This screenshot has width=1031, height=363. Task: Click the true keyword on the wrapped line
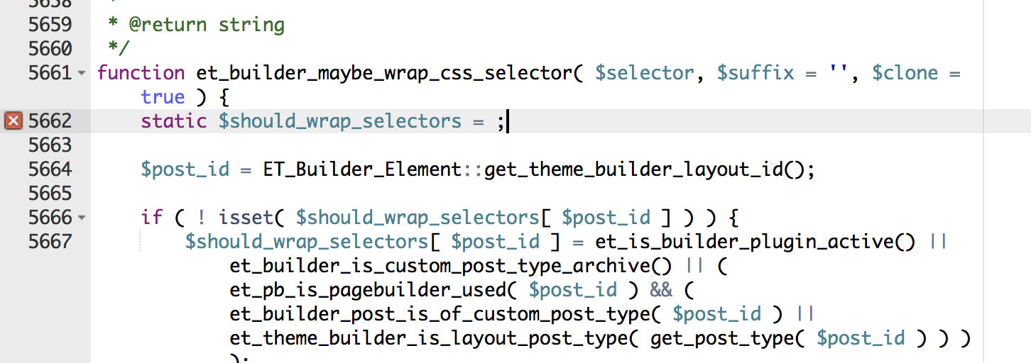click(163, 97)
